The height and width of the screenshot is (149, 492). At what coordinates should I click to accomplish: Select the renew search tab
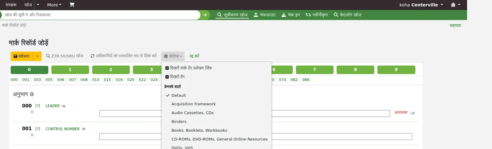click(x=317, y=15)
